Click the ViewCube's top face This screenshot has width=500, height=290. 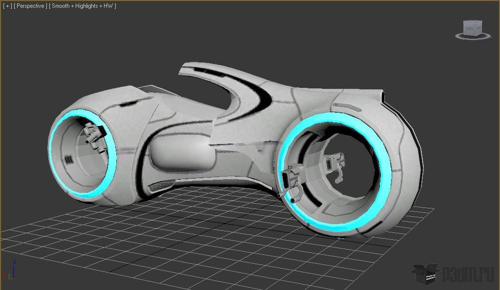pos(473,22)
